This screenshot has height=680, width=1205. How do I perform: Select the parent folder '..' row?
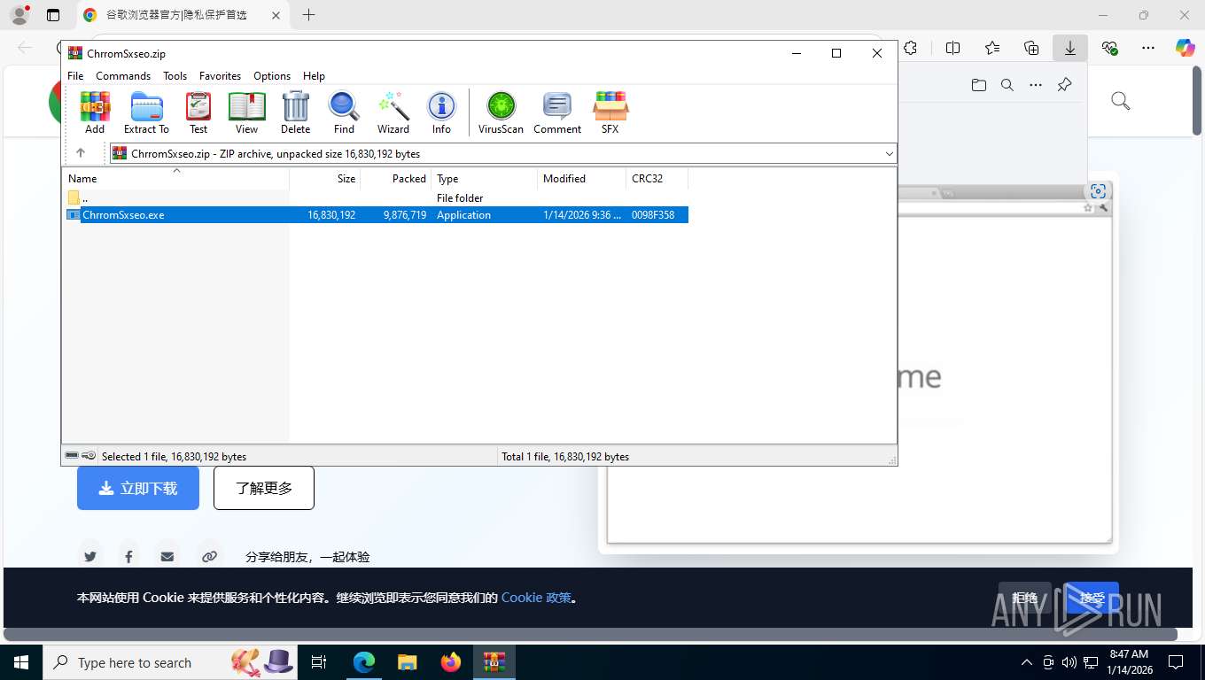375,198
